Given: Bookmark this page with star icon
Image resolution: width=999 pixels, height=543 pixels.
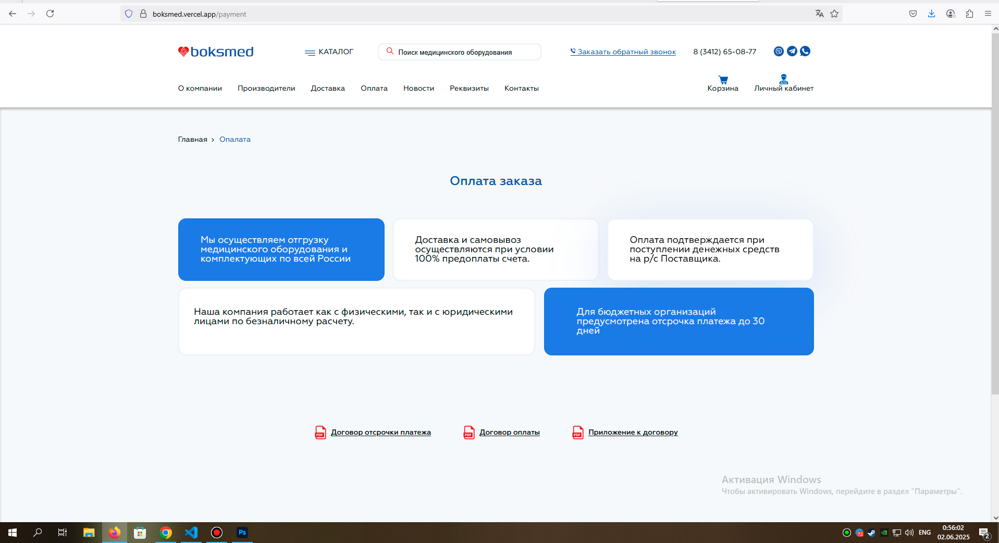Looking at the screenshot, I should 834,14.
